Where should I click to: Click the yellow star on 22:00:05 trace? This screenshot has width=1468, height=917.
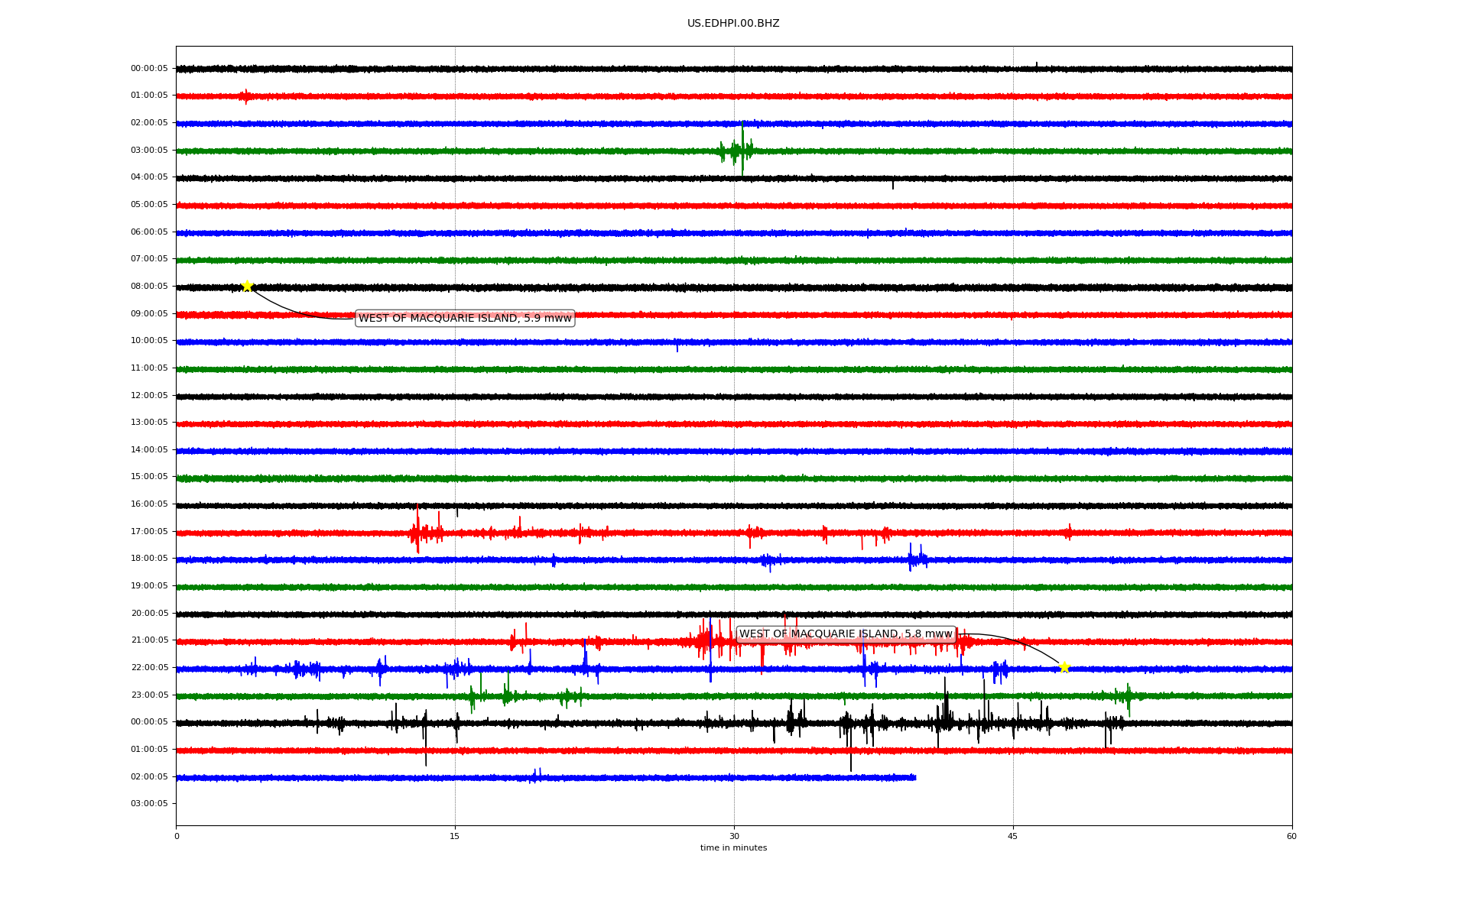(1064, 668)
